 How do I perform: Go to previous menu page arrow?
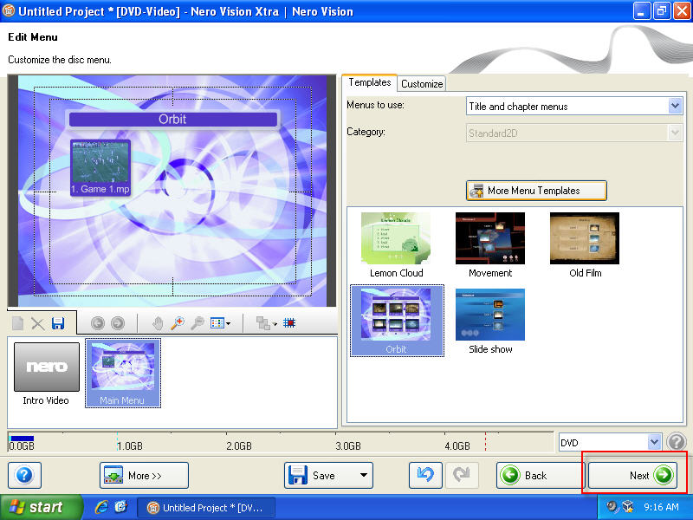click(98, 323)
